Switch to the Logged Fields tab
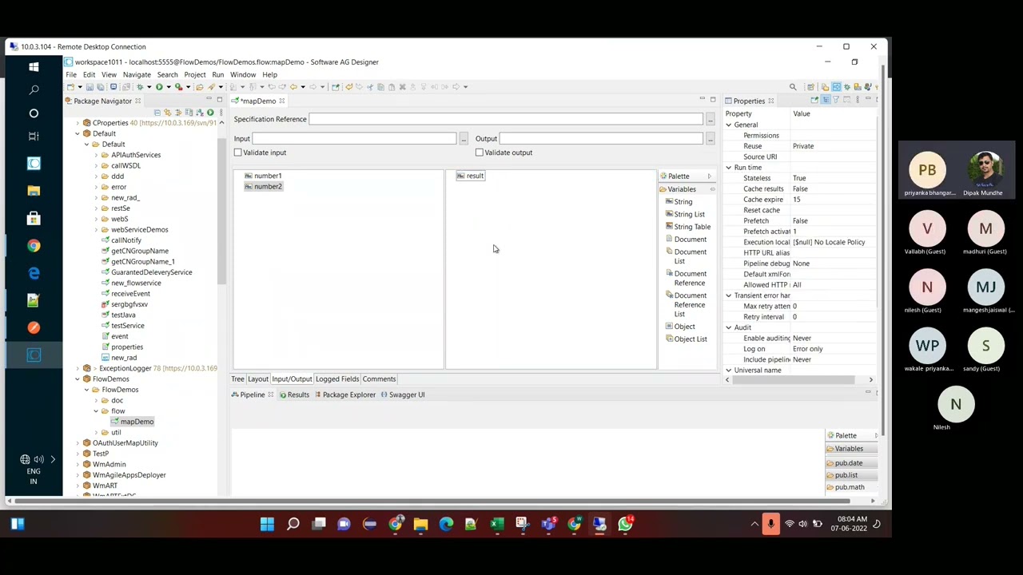Image resolution: width=1023 pixels, height=575 pixels. click(x=336, y=379)
